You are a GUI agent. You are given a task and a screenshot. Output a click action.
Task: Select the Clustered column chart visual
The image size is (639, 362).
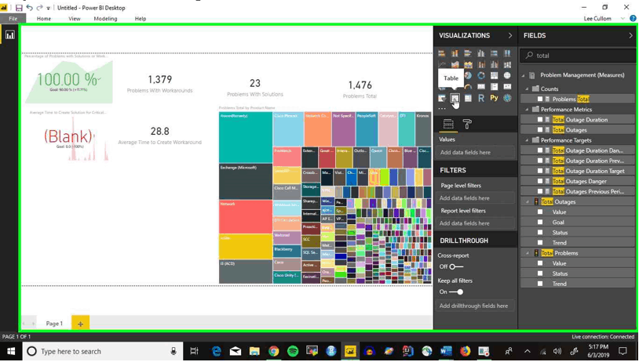point(481,53)
